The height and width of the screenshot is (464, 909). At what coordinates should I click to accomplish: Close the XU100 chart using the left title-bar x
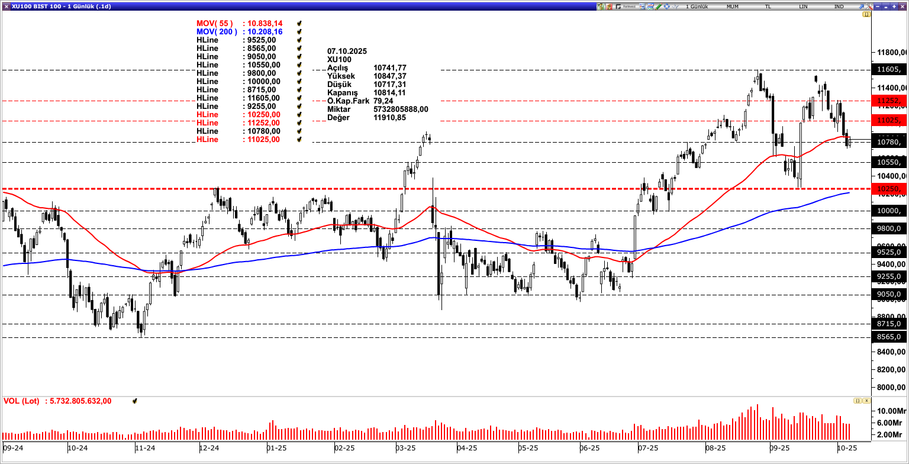click(6, 6)
